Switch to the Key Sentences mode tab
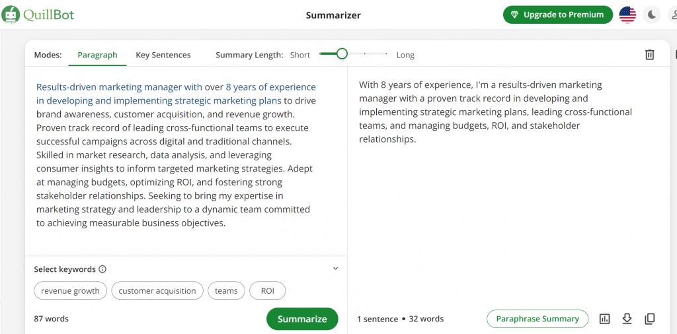Image resolution: width=677 pixels, height=334 pixels. [163, 55]
